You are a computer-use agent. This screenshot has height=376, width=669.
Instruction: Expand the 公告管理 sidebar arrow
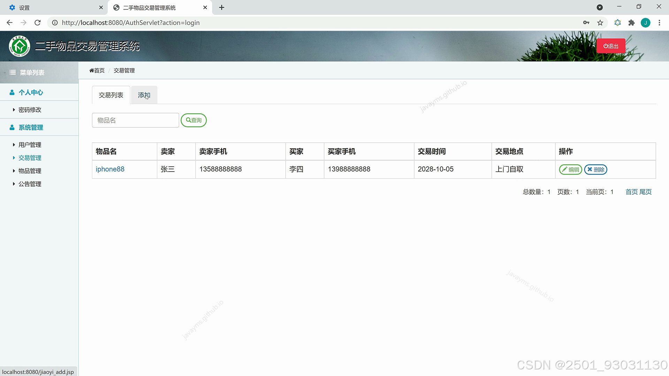coord(14,184)
